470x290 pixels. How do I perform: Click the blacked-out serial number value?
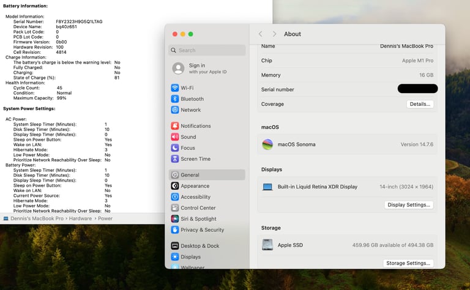click(417, 89)
